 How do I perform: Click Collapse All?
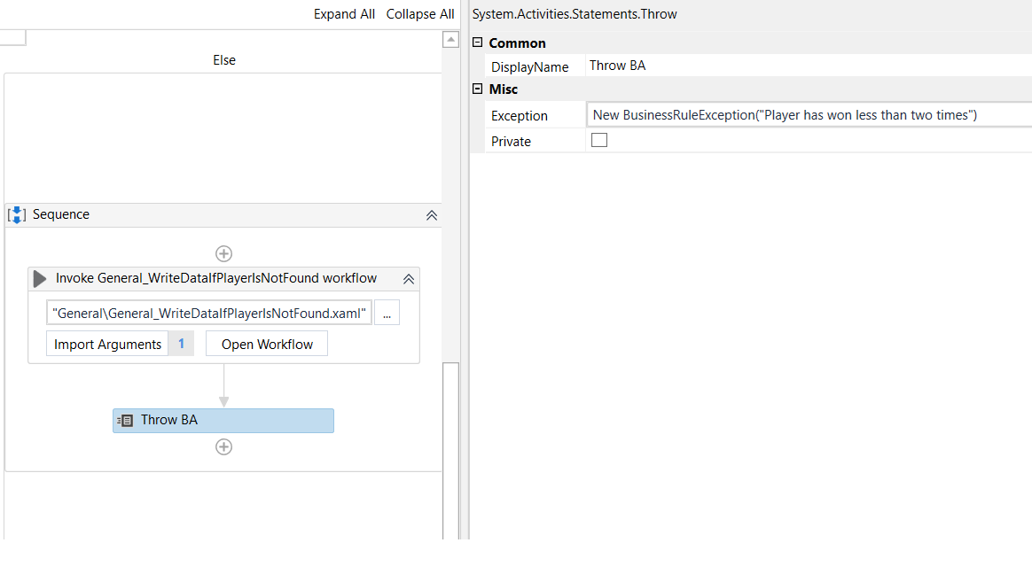point(420,13)
